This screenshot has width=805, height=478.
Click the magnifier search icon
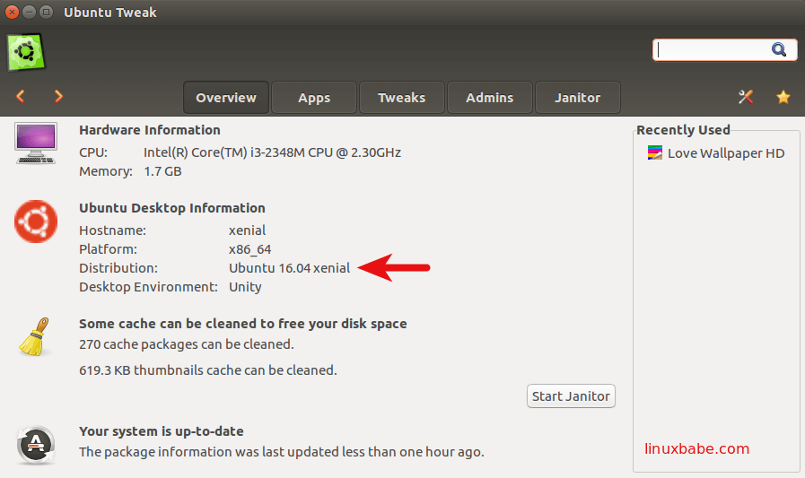[778, 50]
